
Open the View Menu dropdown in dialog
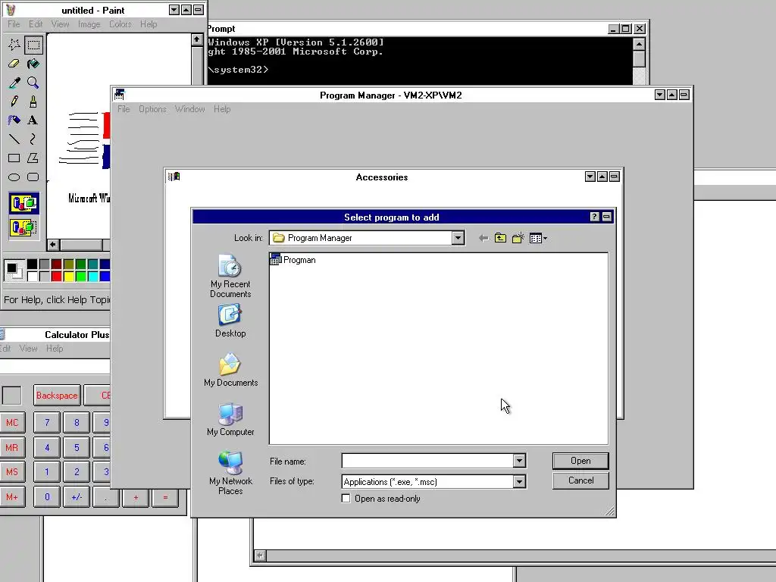click(538, 239)
